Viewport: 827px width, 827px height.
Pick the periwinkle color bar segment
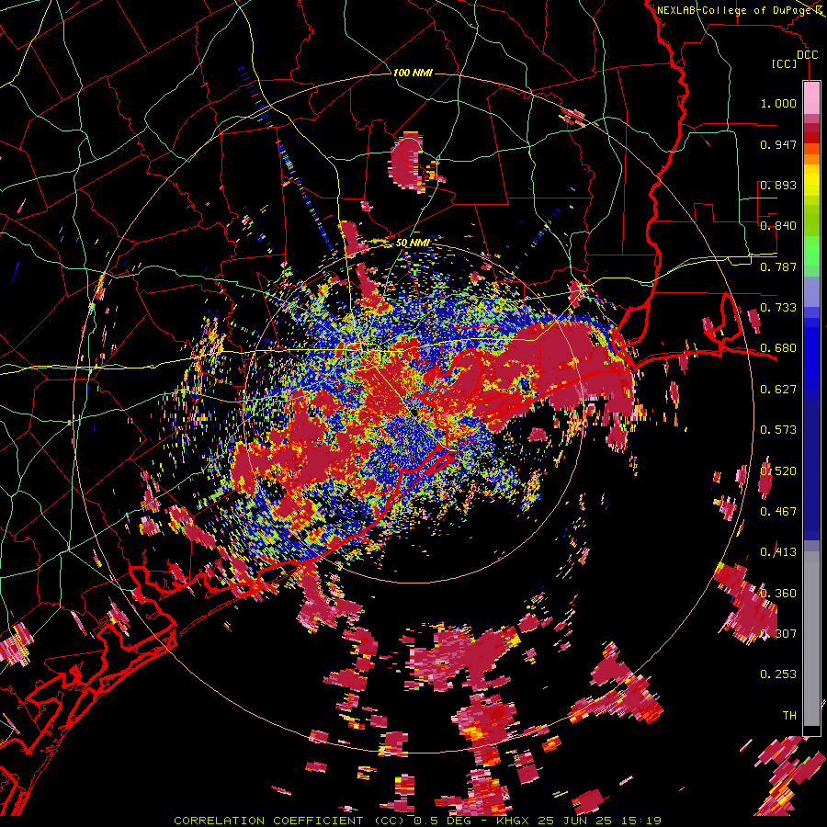tap(811, 291)
